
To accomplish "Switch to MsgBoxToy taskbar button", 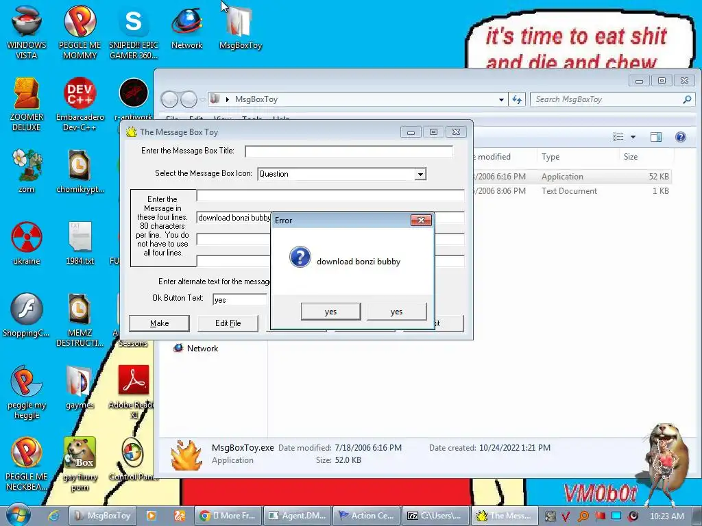I will [103, 516].
